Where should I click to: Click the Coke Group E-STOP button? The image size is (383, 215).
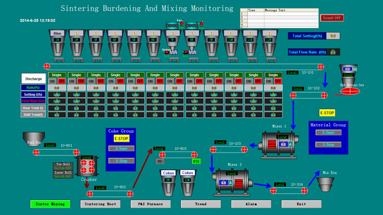coord(121,139)
